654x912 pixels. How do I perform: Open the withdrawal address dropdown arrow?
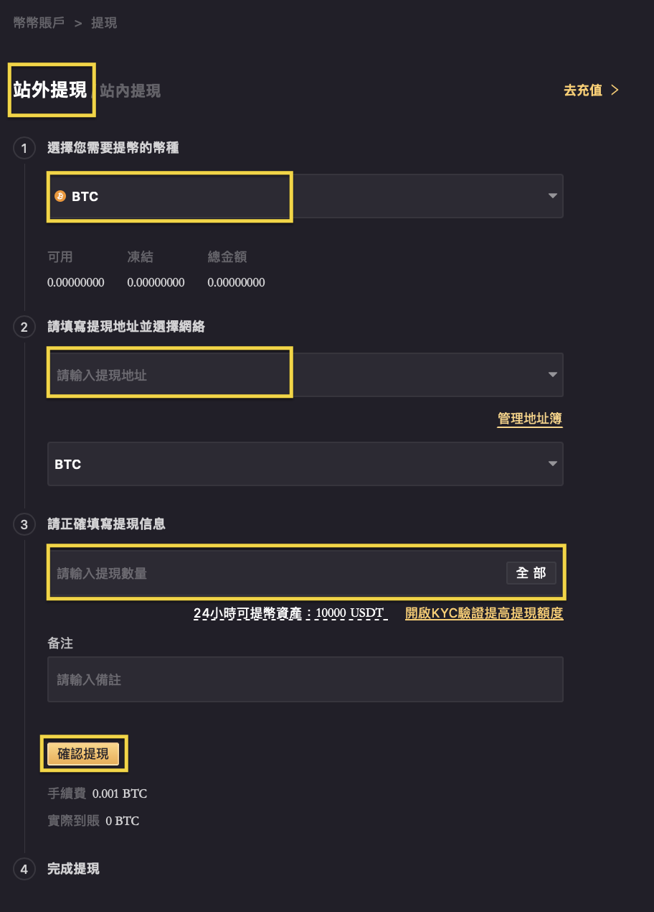[552, 375]
